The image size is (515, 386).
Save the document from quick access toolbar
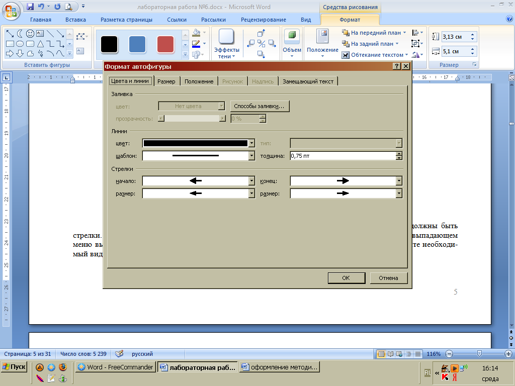(x=30, y=6)
